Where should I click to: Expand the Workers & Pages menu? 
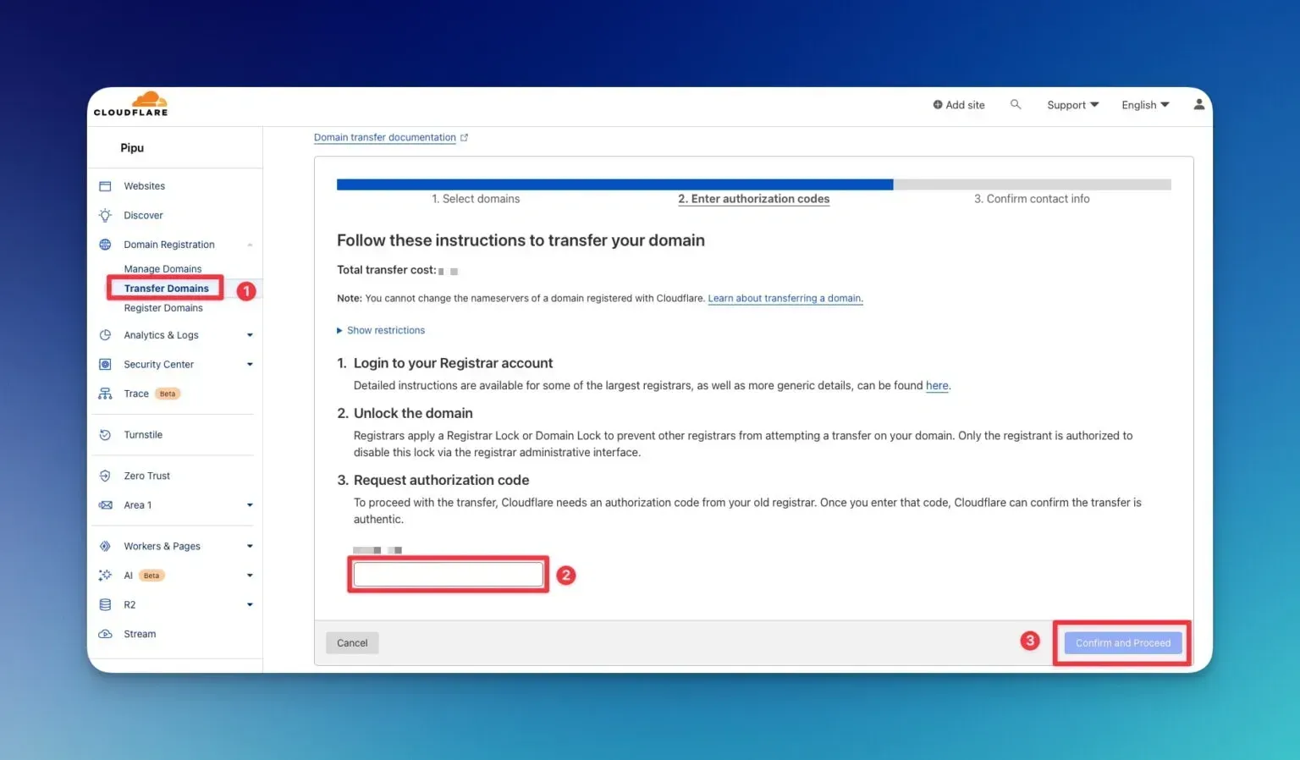click(x=250, y=546)
